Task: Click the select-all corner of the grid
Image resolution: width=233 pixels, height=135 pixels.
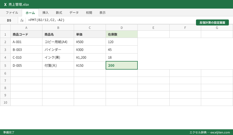Action: (x=5, y=28)
